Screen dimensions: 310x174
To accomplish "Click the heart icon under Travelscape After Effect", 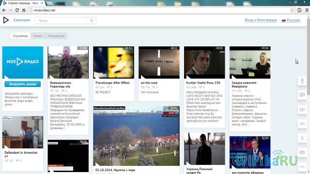I will [108, 87].
